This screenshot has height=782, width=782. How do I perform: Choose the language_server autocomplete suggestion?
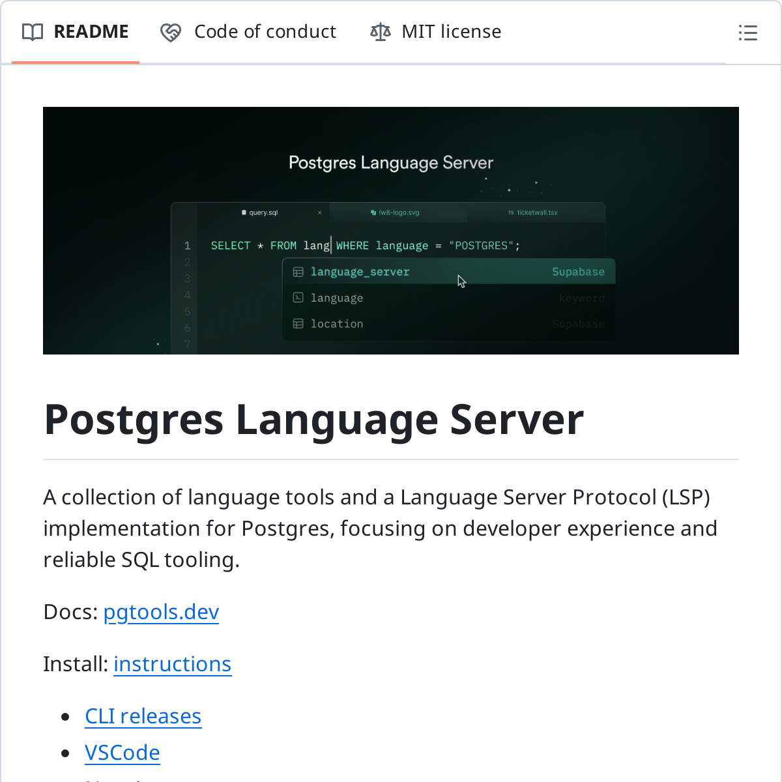360,272
